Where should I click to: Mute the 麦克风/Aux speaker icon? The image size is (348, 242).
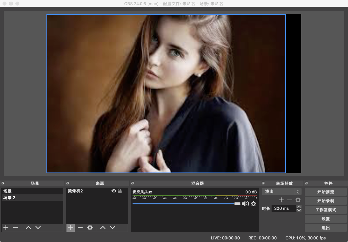[245, 204]
